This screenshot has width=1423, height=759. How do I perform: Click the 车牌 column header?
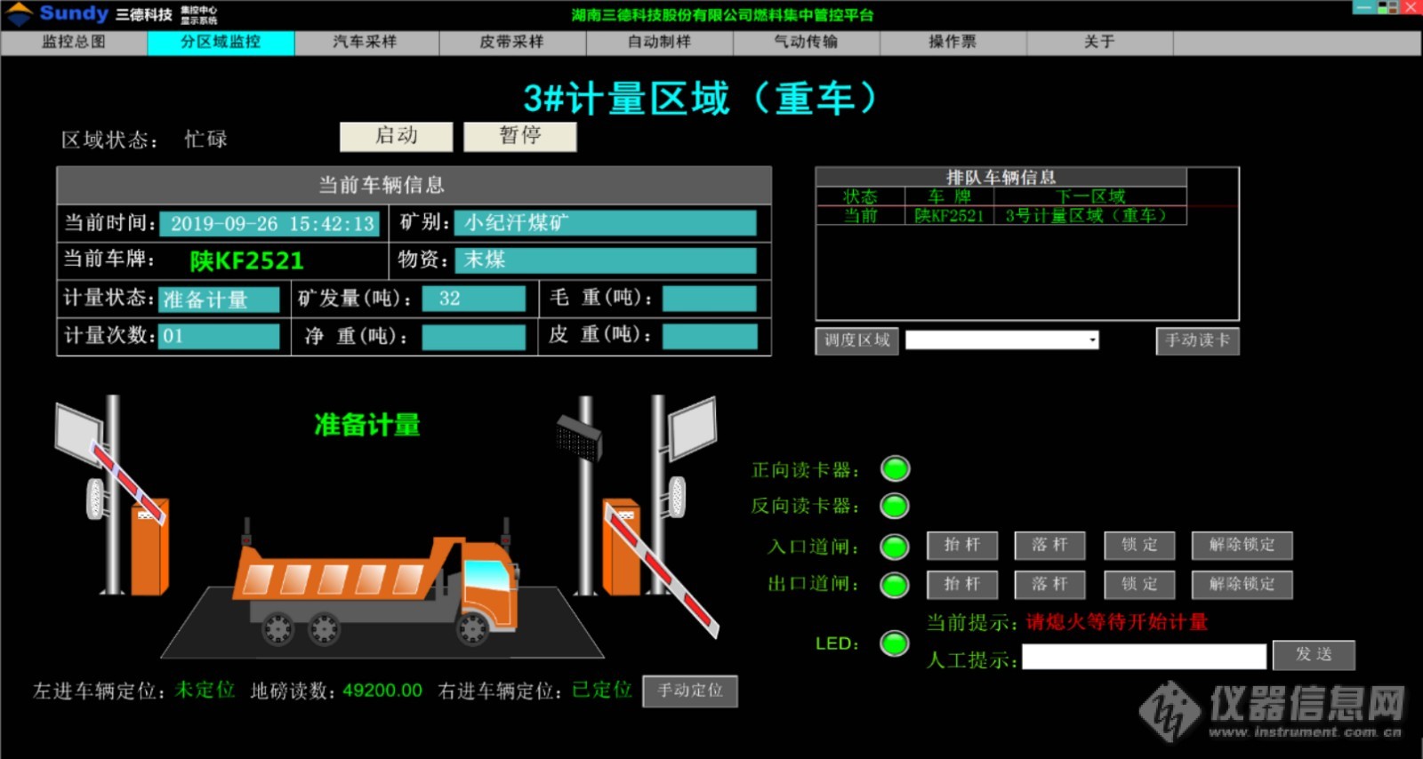pos(950,196)
